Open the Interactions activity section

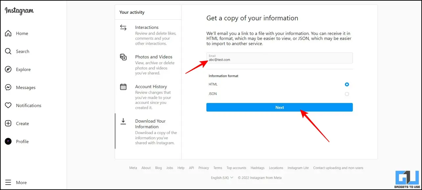coord(148,35)
